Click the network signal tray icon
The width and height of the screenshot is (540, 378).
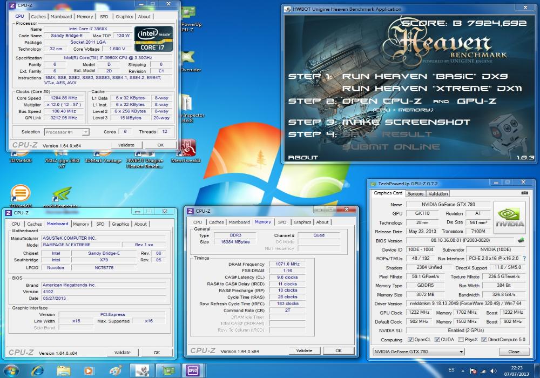[x=483, y=371]
